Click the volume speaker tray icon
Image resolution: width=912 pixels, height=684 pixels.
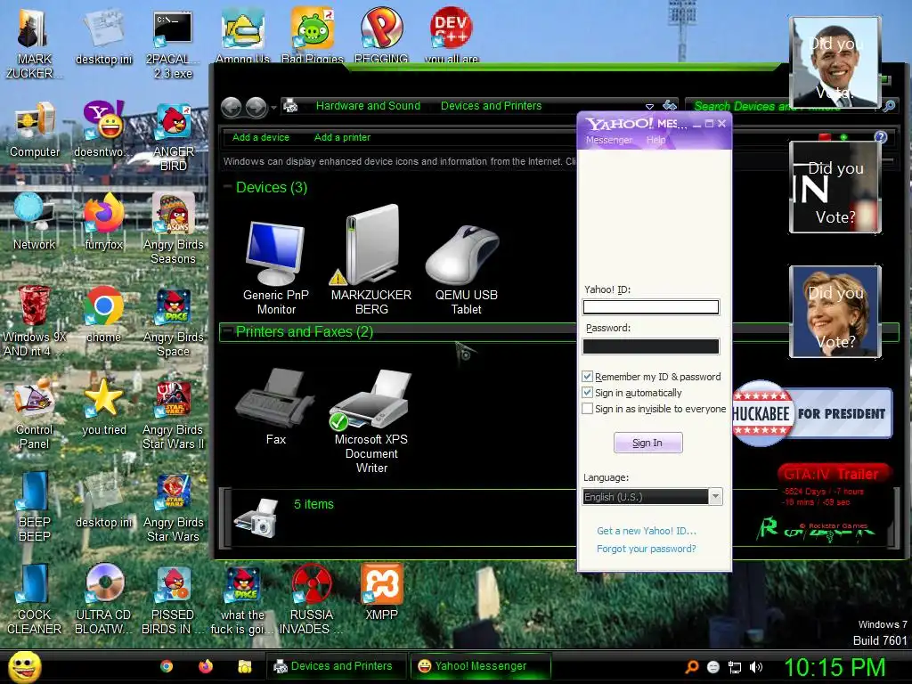tap(756, 667)
